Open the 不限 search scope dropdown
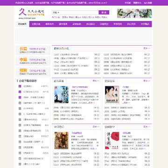Viewport: 168px width, 168px height. 56,13
